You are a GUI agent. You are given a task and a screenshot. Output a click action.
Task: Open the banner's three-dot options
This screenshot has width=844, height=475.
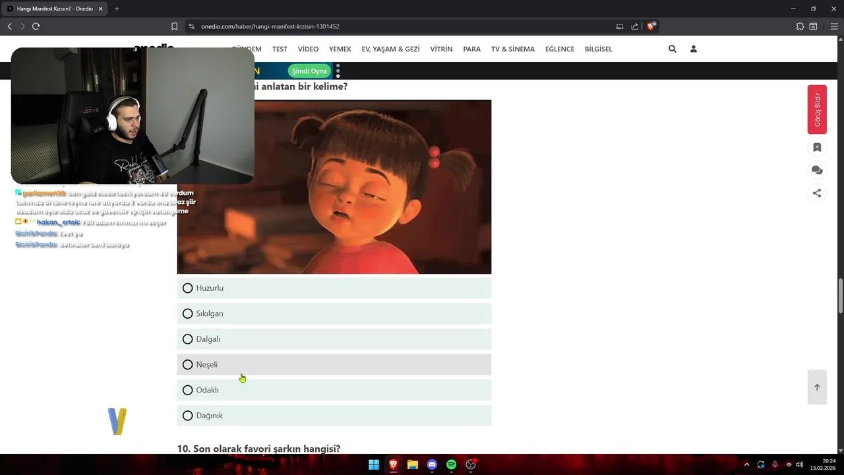(x=338, y=71)
